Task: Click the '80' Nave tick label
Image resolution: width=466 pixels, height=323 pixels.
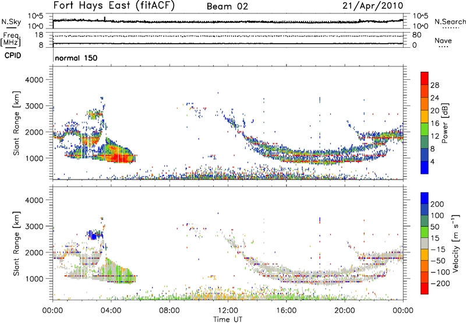Action: (416, 35)
